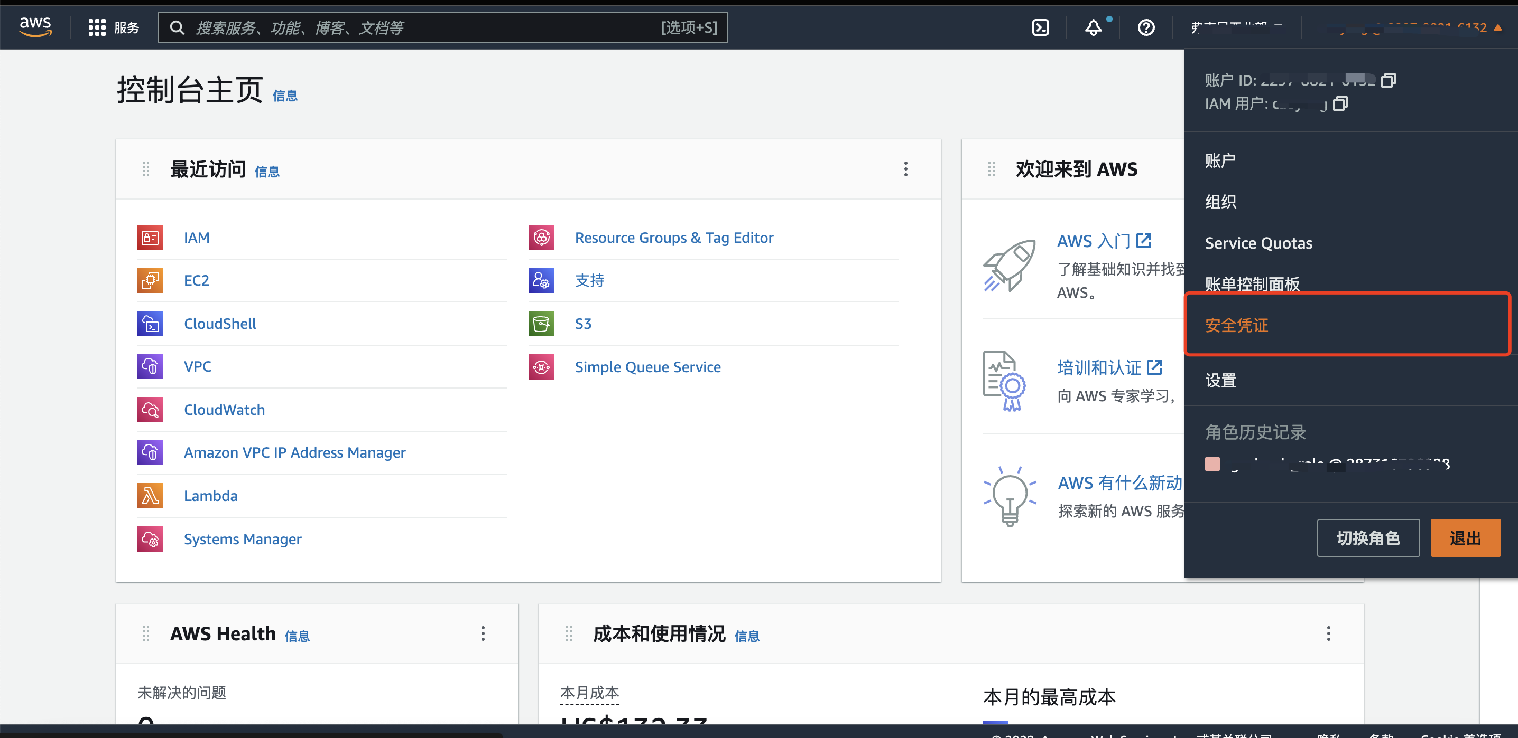Viewport: 1518px width, 738px height.
Task: Open the S3 link
Action: (x=583, y=324)
